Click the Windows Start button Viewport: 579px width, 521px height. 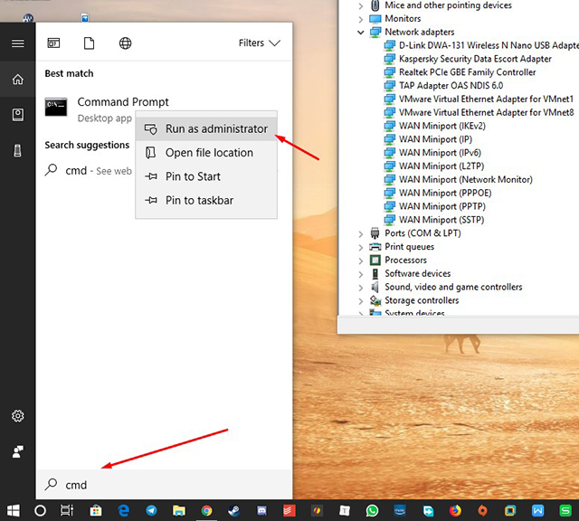(x=13, y=511)
